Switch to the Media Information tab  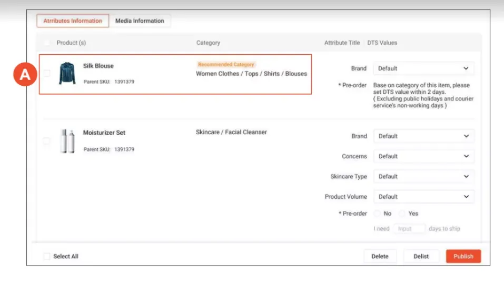(x=140, y=21)
